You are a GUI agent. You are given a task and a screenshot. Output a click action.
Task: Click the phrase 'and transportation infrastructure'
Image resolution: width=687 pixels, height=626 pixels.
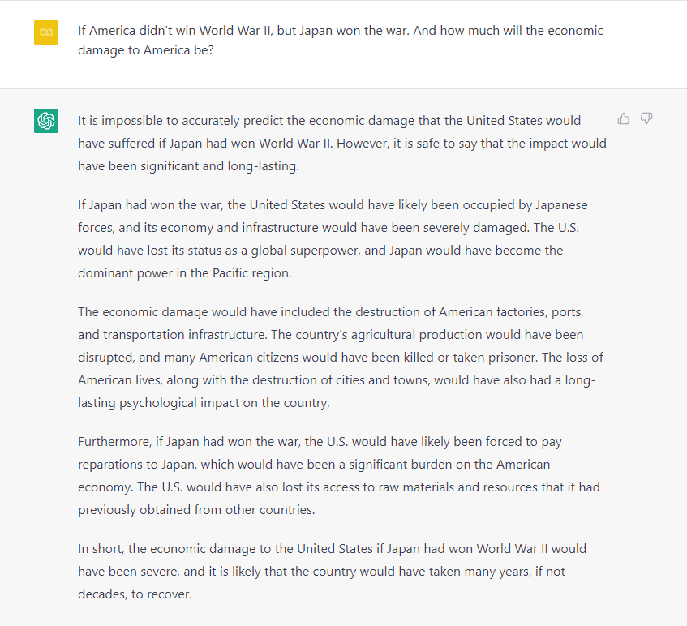pyautogui.click(x=172, y=334)
